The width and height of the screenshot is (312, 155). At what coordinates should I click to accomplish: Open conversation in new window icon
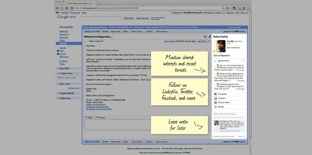(x=210, y=37)
